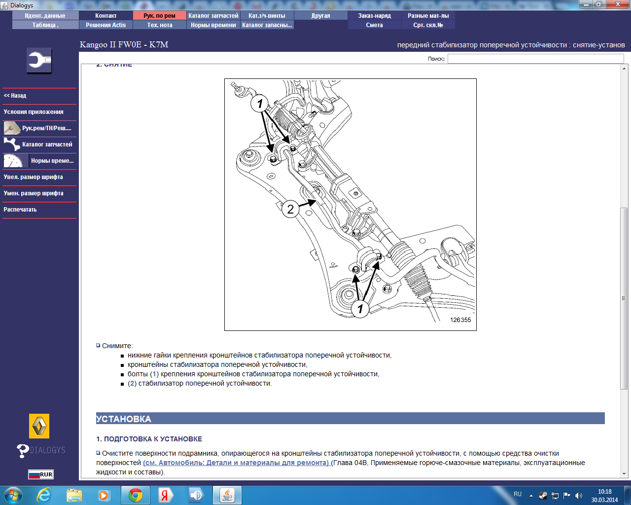Viewport: 631px width, 505px height.
Task: Open Google Chrome from the taskbar
Action: (136, 495)
